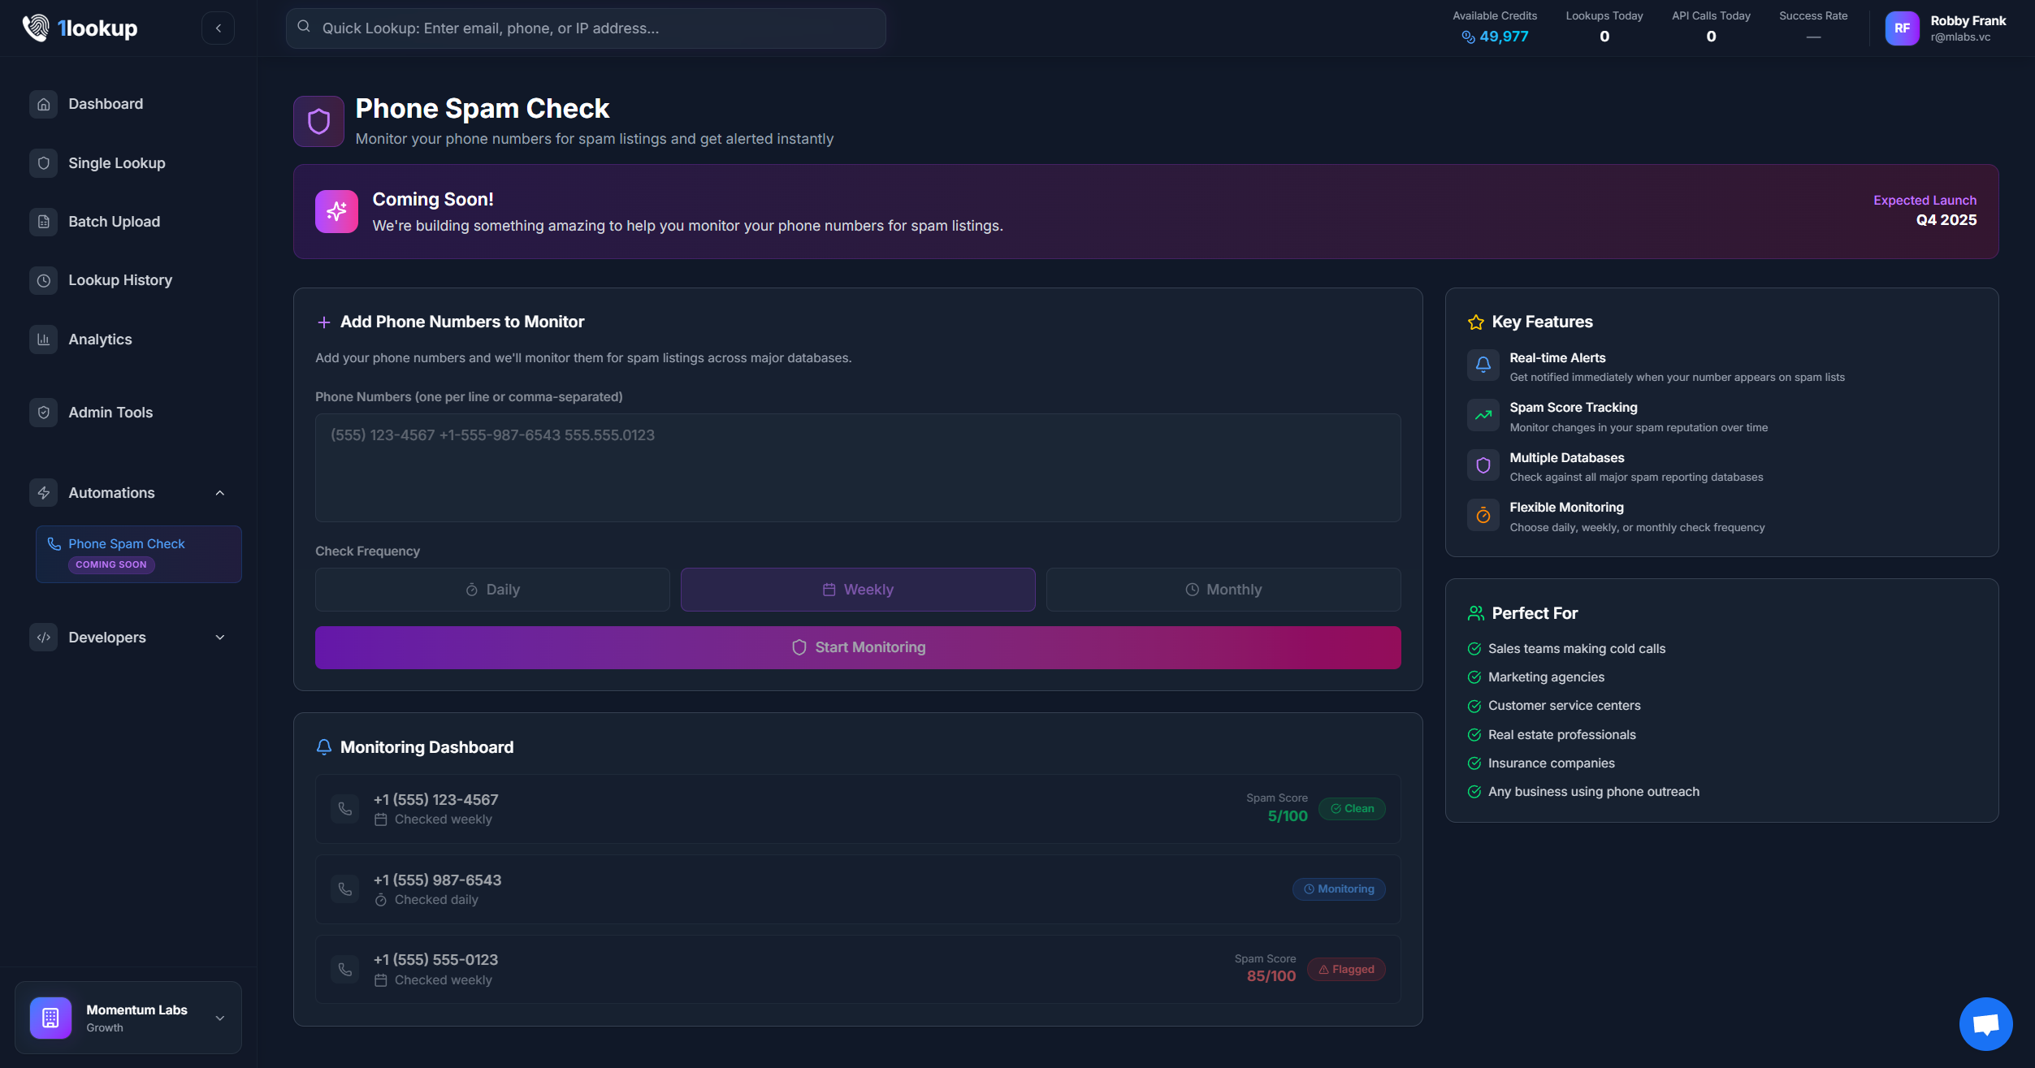Click the Real-time Alerts bell icon
Image resolution: width=2035 pixels, height=1068 pixels.
[1483, 365]
